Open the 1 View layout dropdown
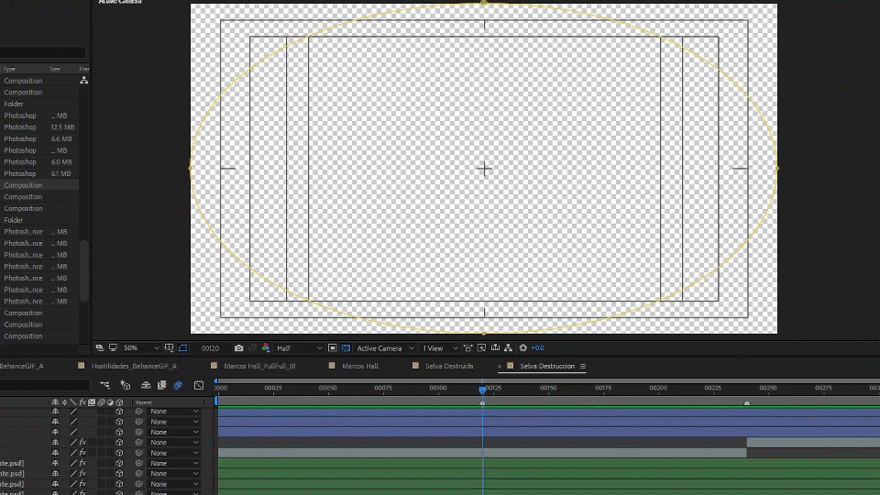The width and height of the screenshot is (880, 495). click(439, 348)
